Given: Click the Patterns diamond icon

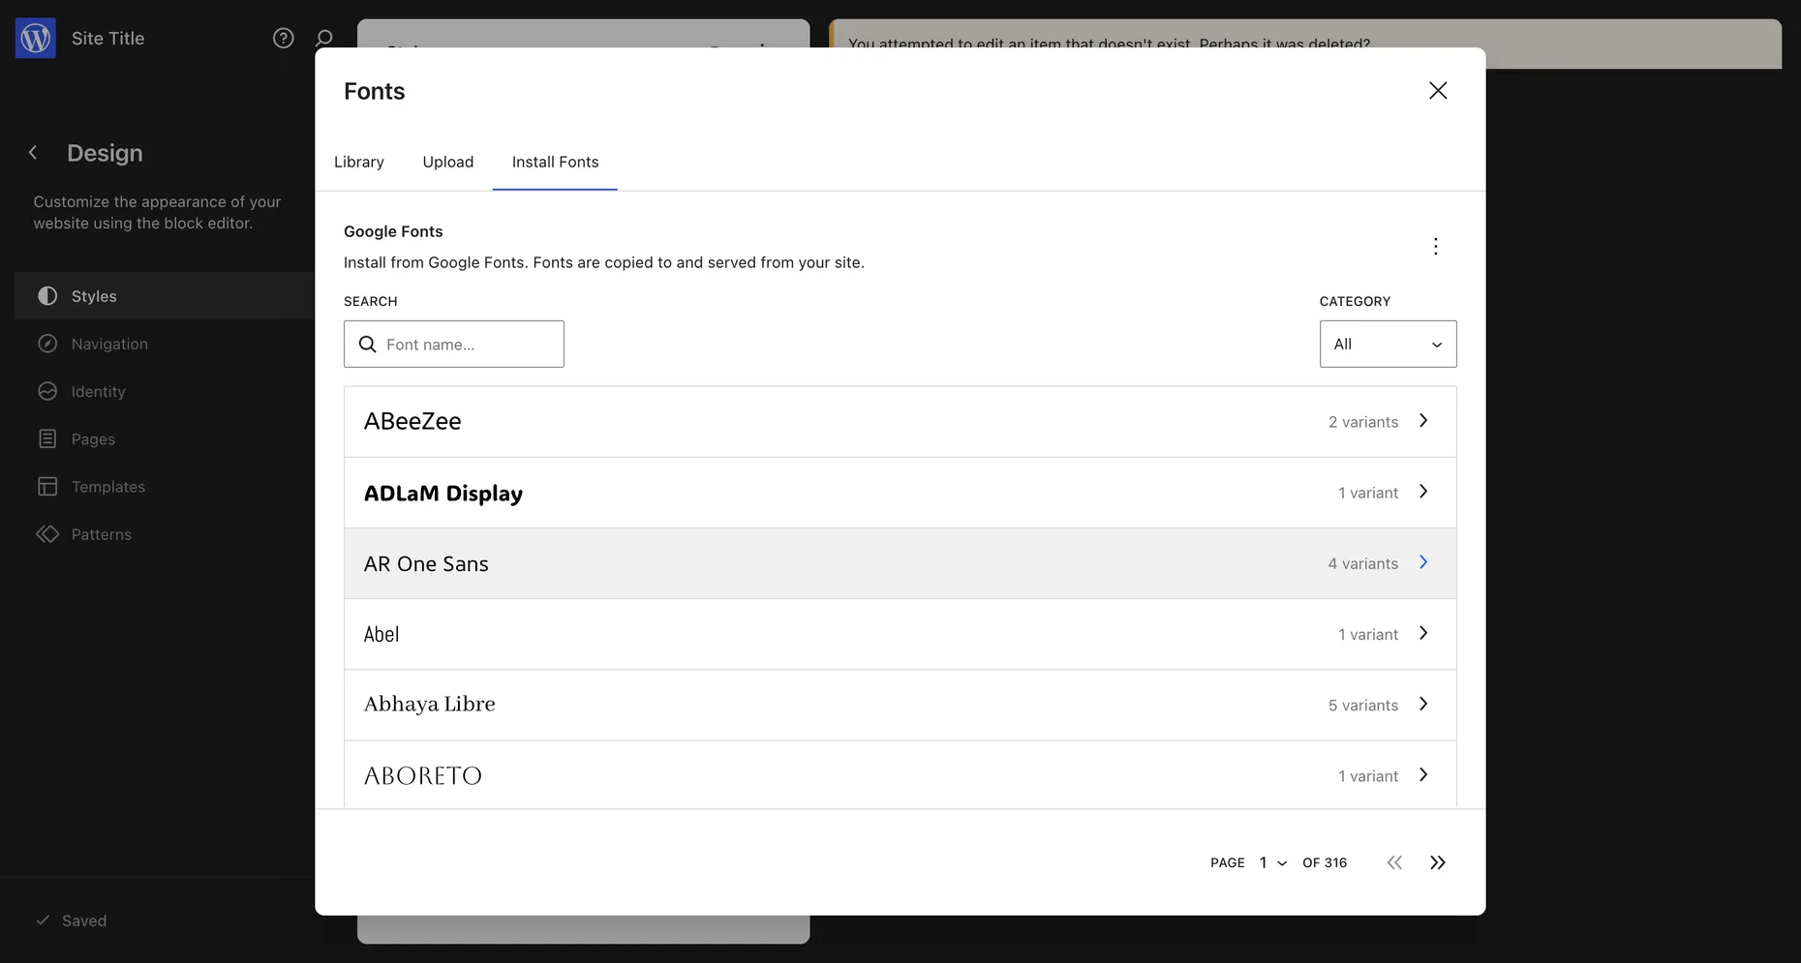Looking at the screenshot, I should click(x=47, y=534).
